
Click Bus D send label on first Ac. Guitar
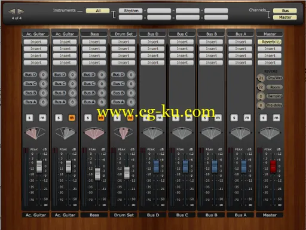click(30, 75)
